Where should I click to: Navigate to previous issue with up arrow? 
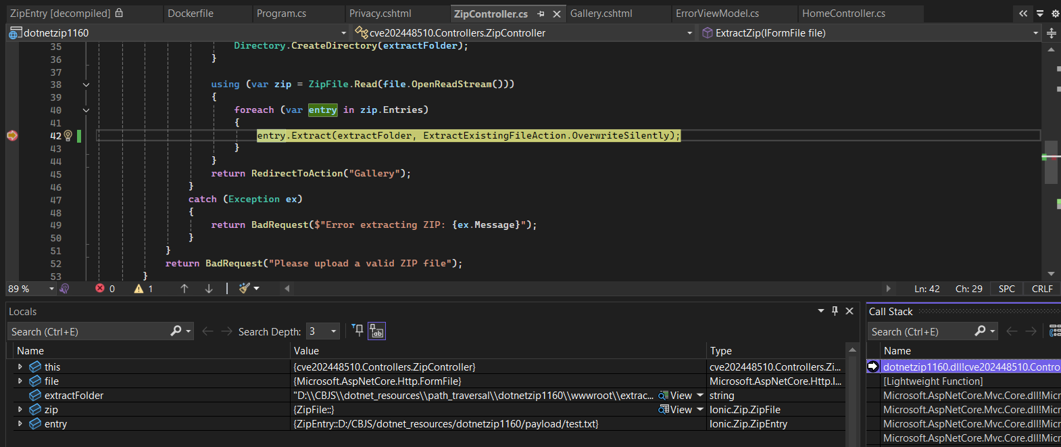tap(184, 289)
